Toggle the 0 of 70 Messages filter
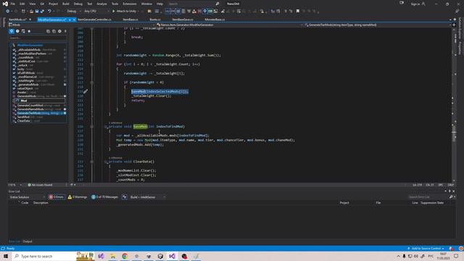This screenshot has width=464, height=261. click(x=104, y=196)
